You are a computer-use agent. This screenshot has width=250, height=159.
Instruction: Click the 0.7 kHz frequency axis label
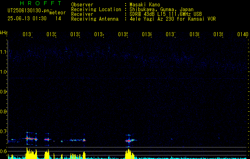(3, 131)
